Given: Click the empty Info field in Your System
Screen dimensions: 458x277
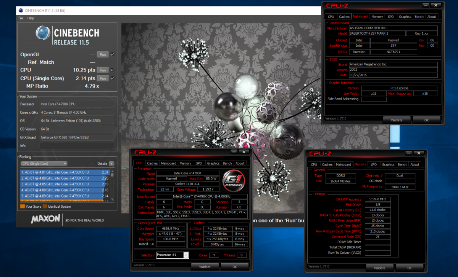Looking at the screenshot, I should pyautogui.click(x=77, y=146).
